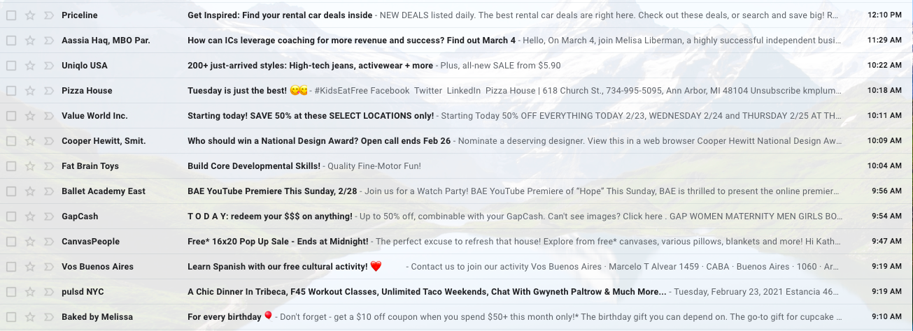The width and height of the screenshot is (913, 331).
Task: Star the Pizza House email
Action: 30,91
